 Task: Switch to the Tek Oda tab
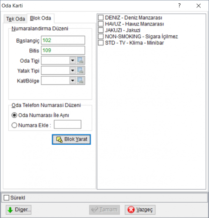click(15, 19)
